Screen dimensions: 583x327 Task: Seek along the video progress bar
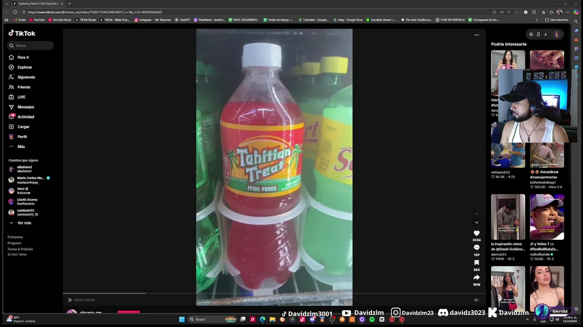click(274, 293)
